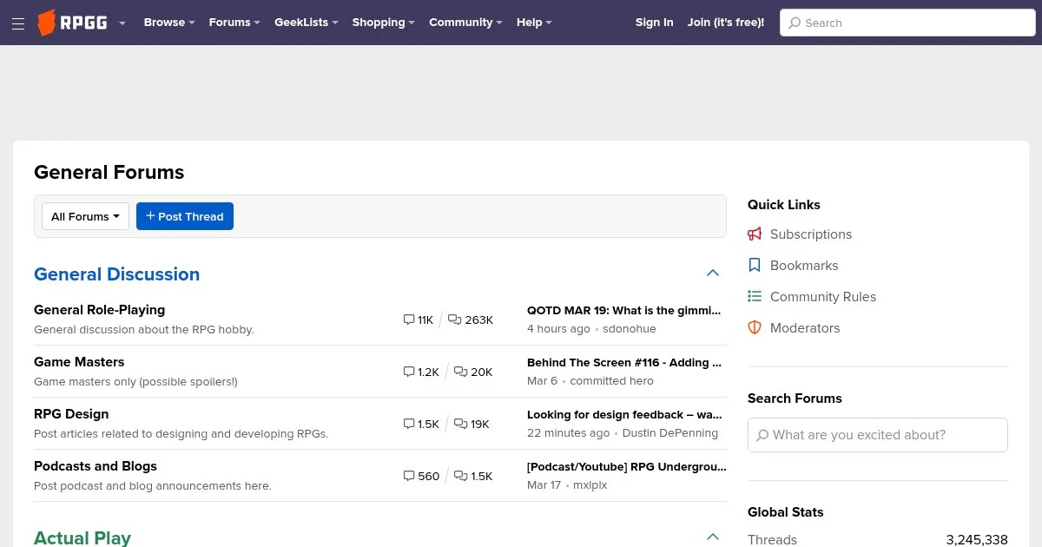Open the Podcasts and Blogs forum

(x=96, y=466)
